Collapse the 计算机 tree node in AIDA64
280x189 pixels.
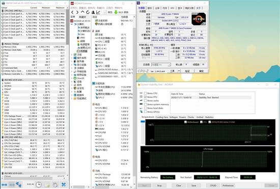tap(72, 24)
